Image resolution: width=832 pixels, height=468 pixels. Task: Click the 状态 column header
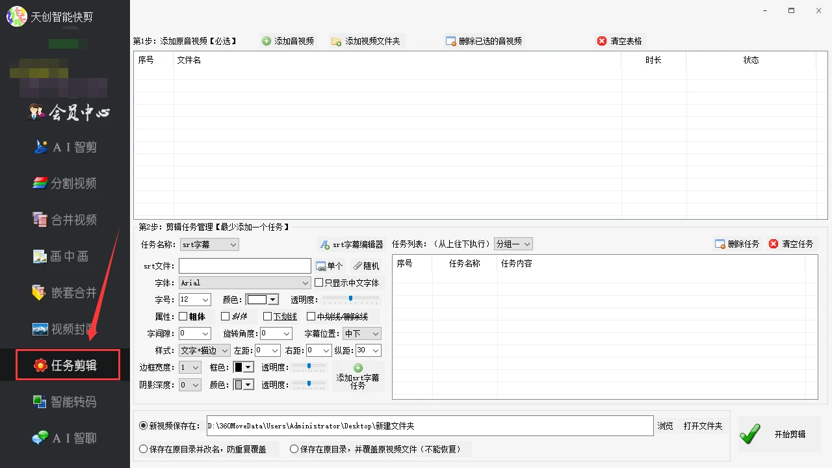point(751,60)
